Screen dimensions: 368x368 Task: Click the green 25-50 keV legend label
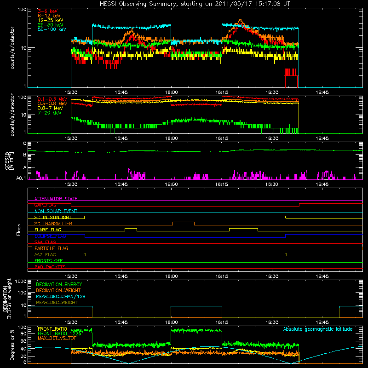click(x=51, y=25)
